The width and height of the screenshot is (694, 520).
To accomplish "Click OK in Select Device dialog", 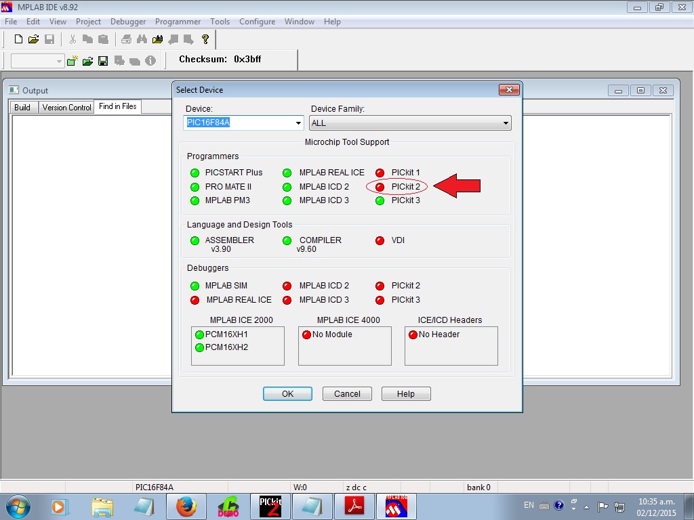I will coord(287,394).
